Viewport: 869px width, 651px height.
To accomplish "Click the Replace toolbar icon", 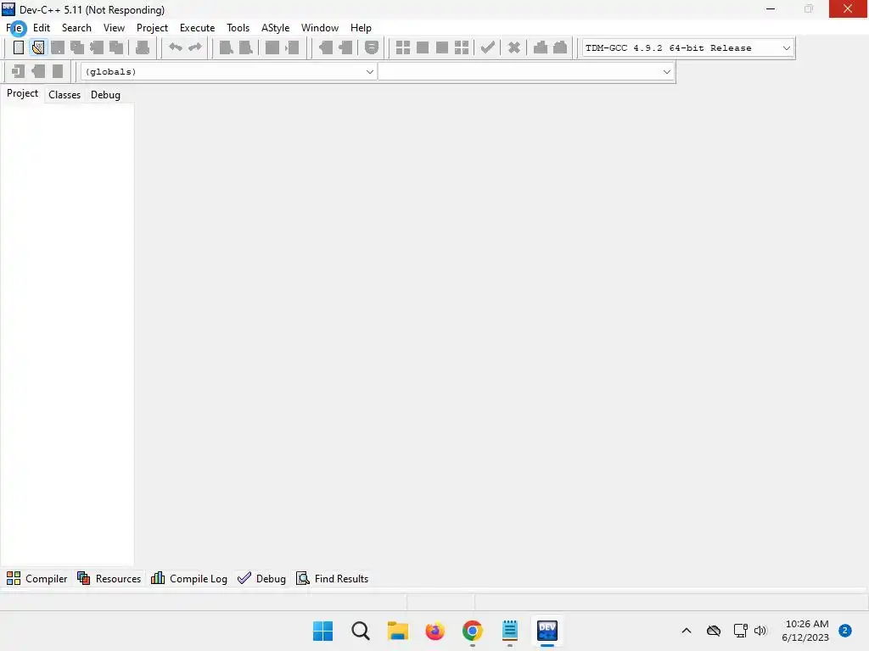I will (245, 47).
